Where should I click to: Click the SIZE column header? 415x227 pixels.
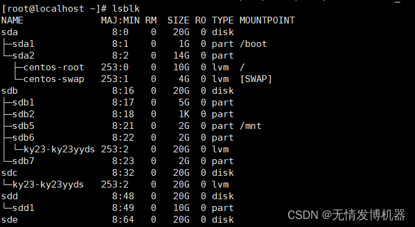(178, 20)
